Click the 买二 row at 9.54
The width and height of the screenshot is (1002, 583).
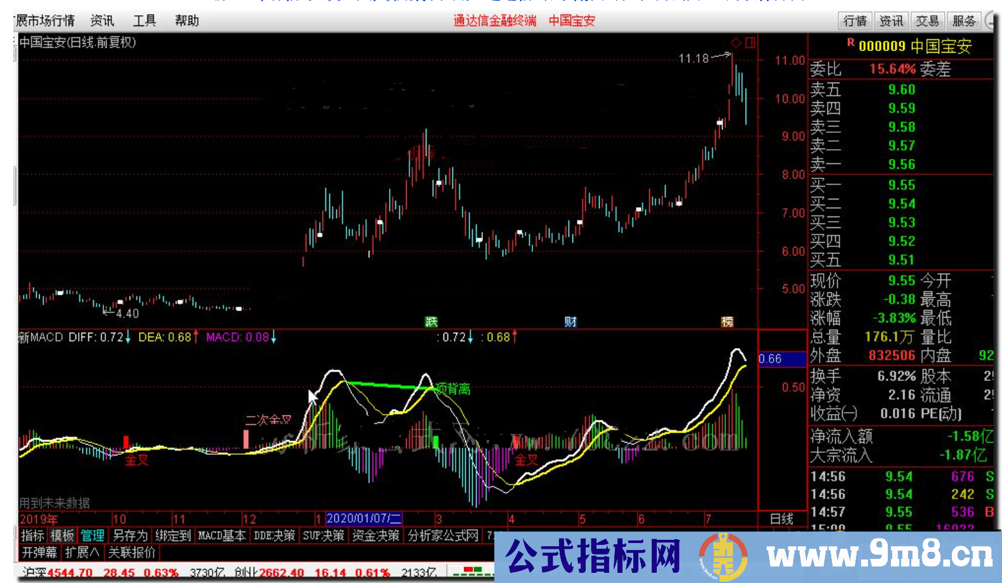coord(901,204)
